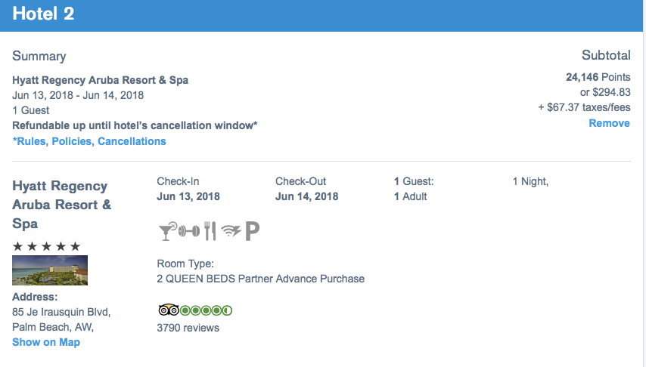This screenshot has width=646, height=367.
Task: Open Rules, Policies, Cancellations link
Action: point(89,141)
